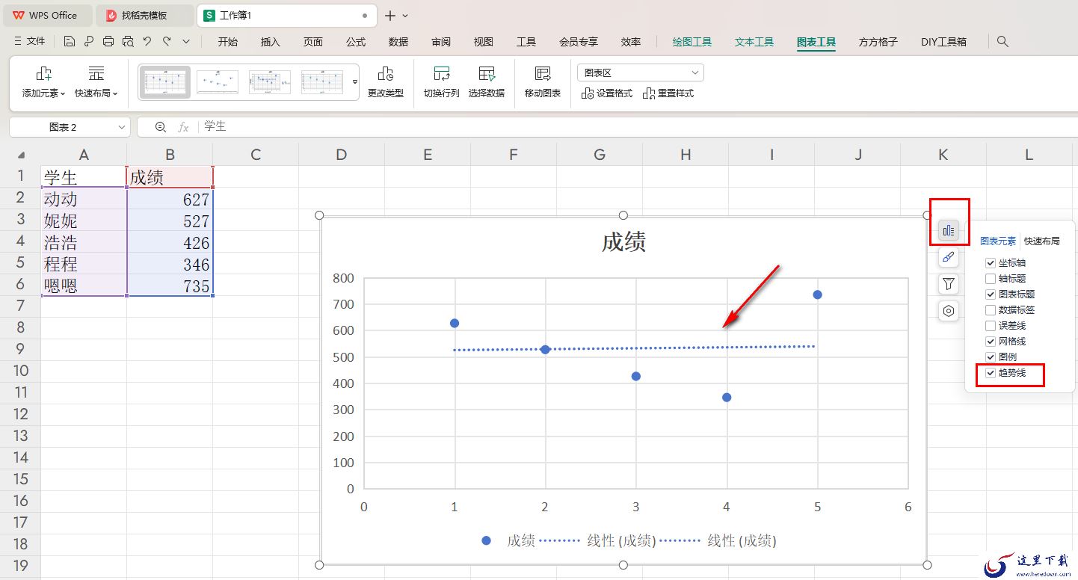Click the Save icon in quick access toolbar

click(70, 42)
